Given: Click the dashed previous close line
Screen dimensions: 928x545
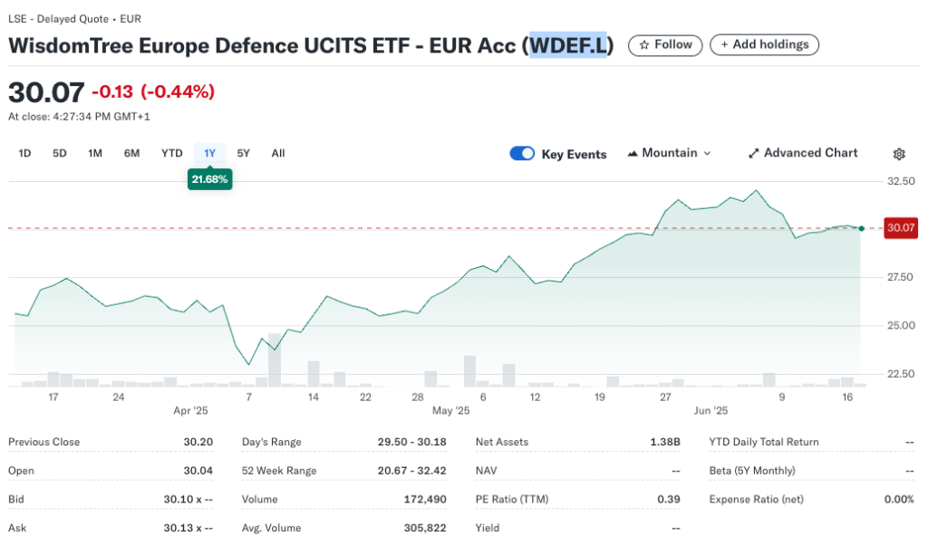Looking at the screenshot, I should click(362, 228).
